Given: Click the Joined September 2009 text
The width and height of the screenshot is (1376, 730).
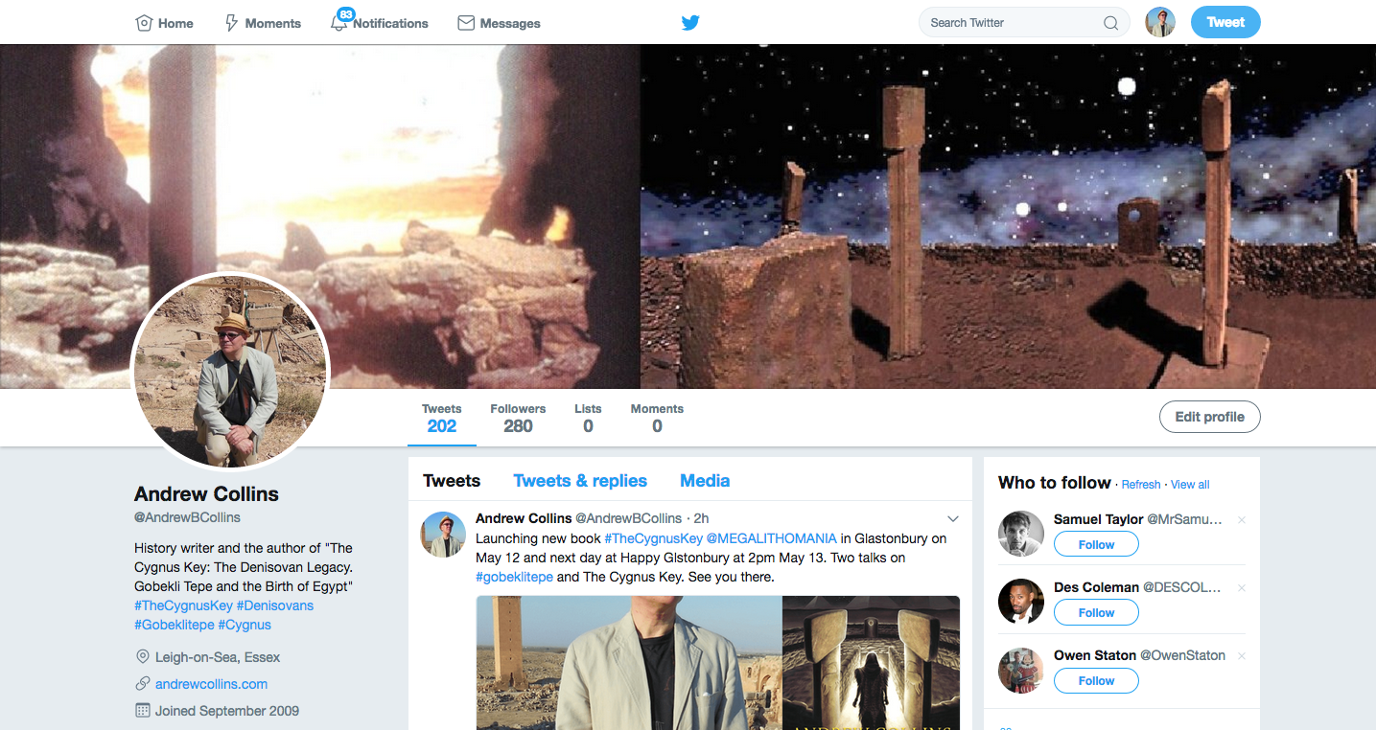Looking at the screenshot, I should point(227,711).
